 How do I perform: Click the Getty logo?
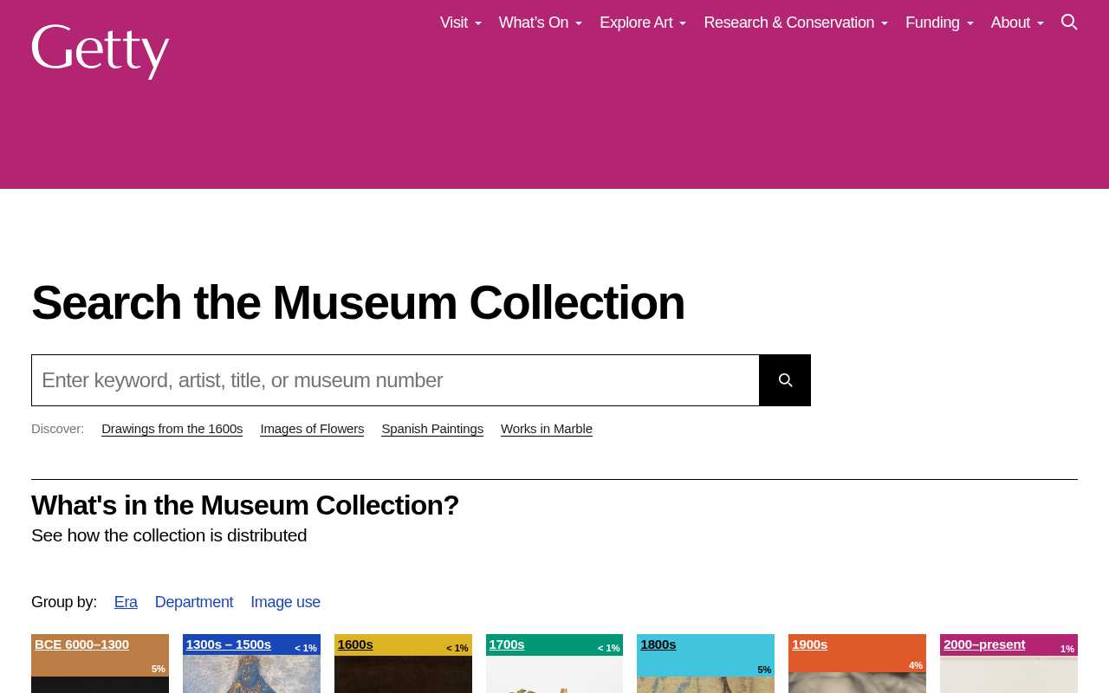point(100,50)
